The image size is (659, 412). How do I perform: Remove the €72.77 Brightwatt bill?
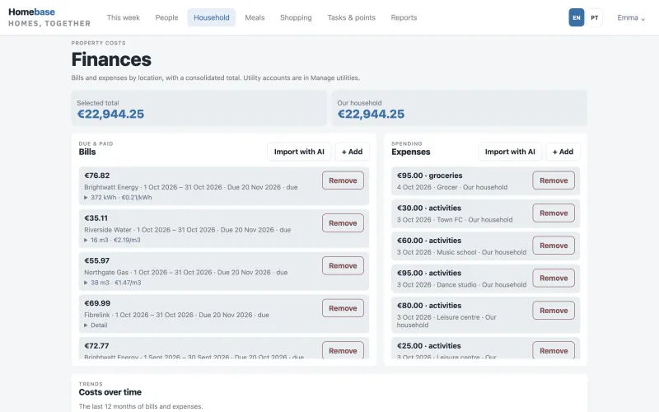tap(343, 350)
